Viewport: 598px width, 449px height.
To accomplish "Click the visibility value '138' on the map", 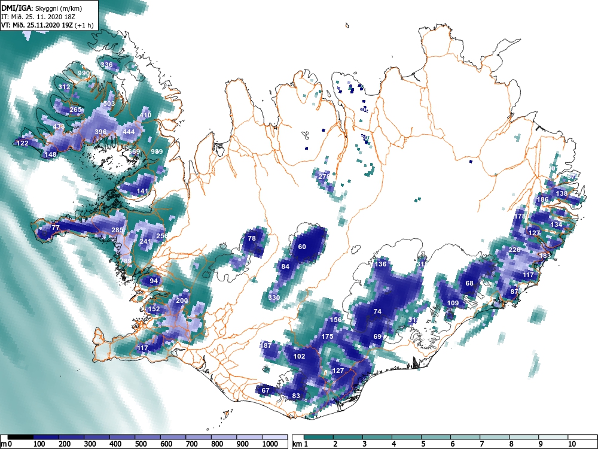I will click(x=562, y=193).
